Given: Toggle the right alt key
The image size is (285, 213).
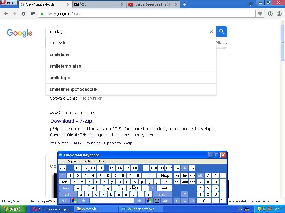Looking at the screenshot, I should [139, 201].
